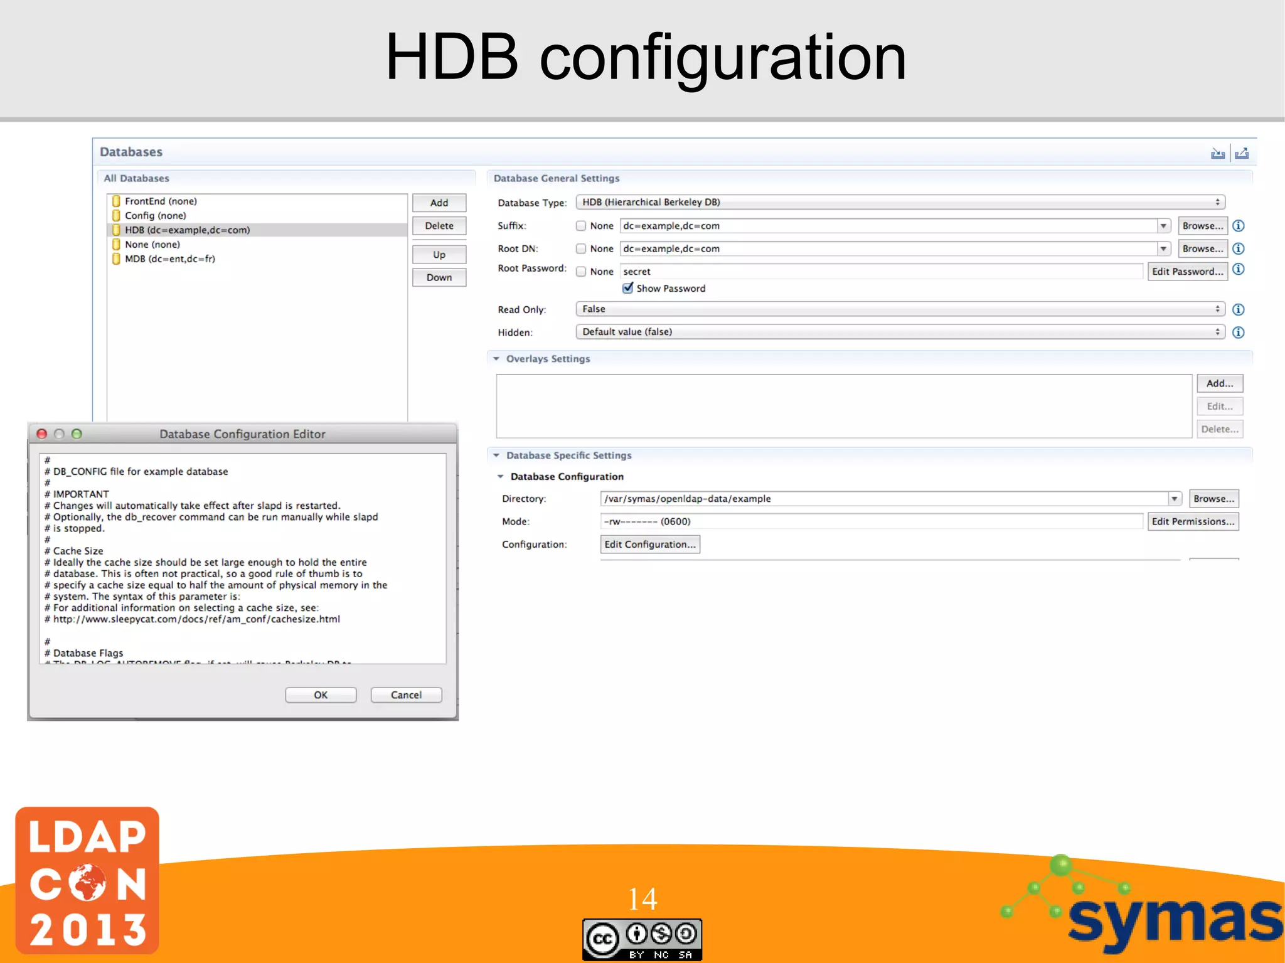The image size is (1285, 963).
Task: Click the Suffix field dc=example,dc=com
Action: [x=888, y=226]
